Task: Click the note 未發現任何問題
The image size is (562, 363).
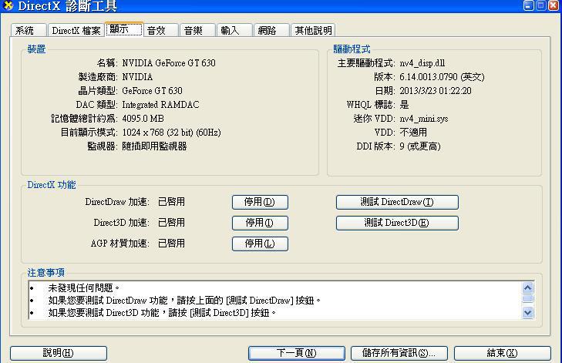Action: click(x=83, y=287)
